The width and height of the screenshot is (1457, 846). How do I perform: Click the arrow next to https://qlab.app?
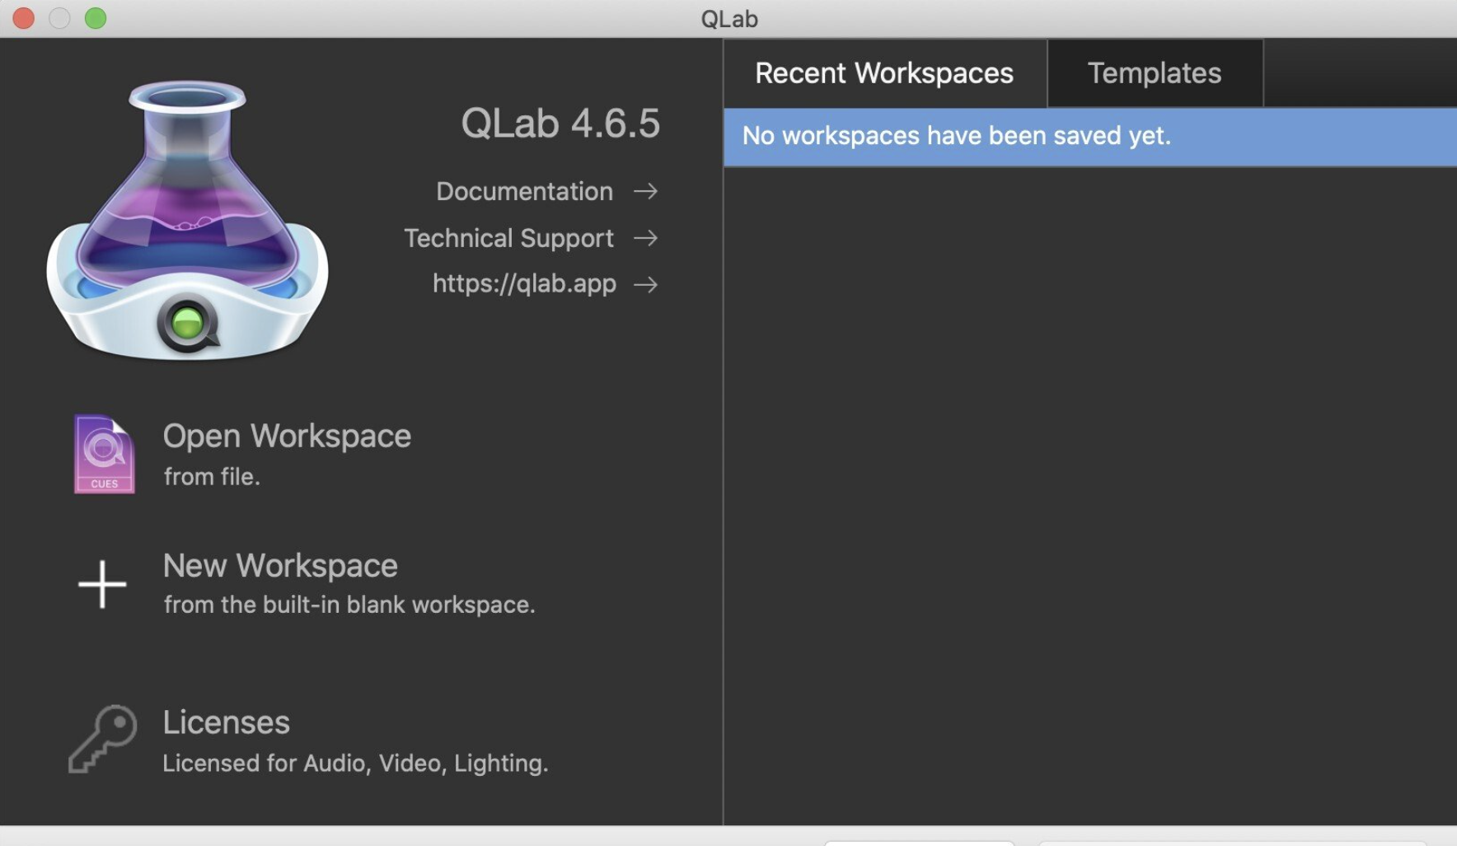648,284
